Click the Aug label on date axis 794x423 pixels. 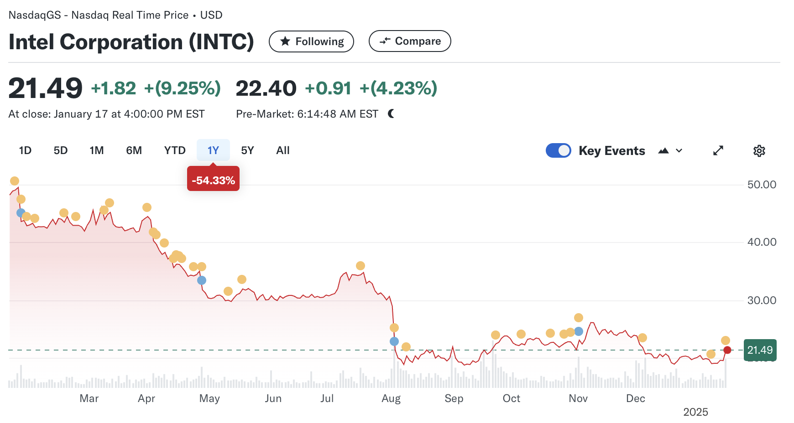point(391,398)
